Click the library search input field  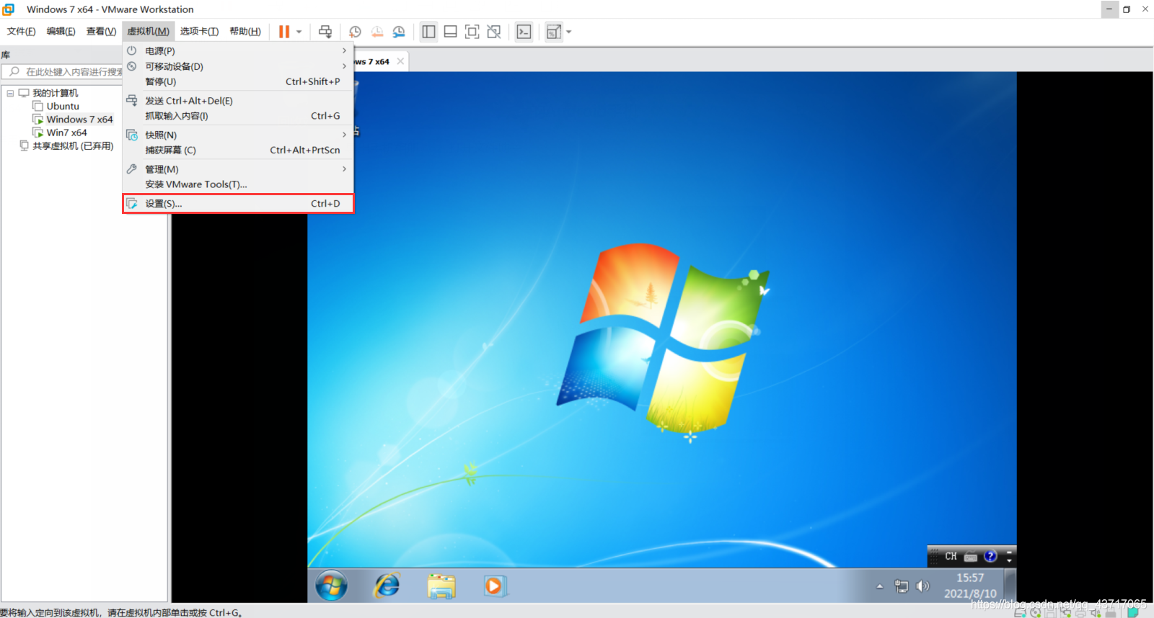click(x=63, y=71)
